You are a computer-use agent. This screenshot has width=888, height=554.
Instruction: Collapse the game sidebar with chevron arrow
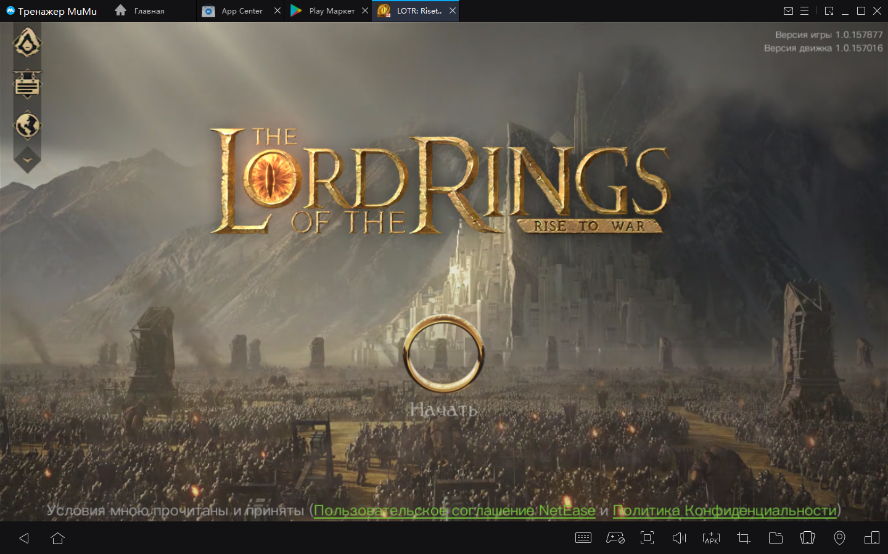tap(27, 160)
